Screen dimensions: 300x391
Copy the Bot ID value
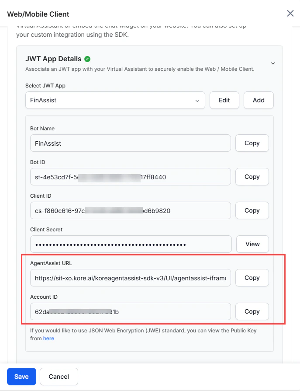[252, 177]
